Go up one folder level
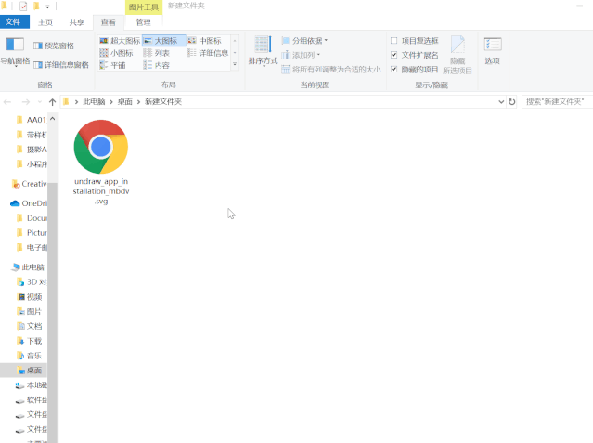593x443 pixels. (53, 102)
